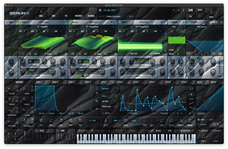
Task: Click the MAIN volume knob
Action: click(x=211, y=12)
